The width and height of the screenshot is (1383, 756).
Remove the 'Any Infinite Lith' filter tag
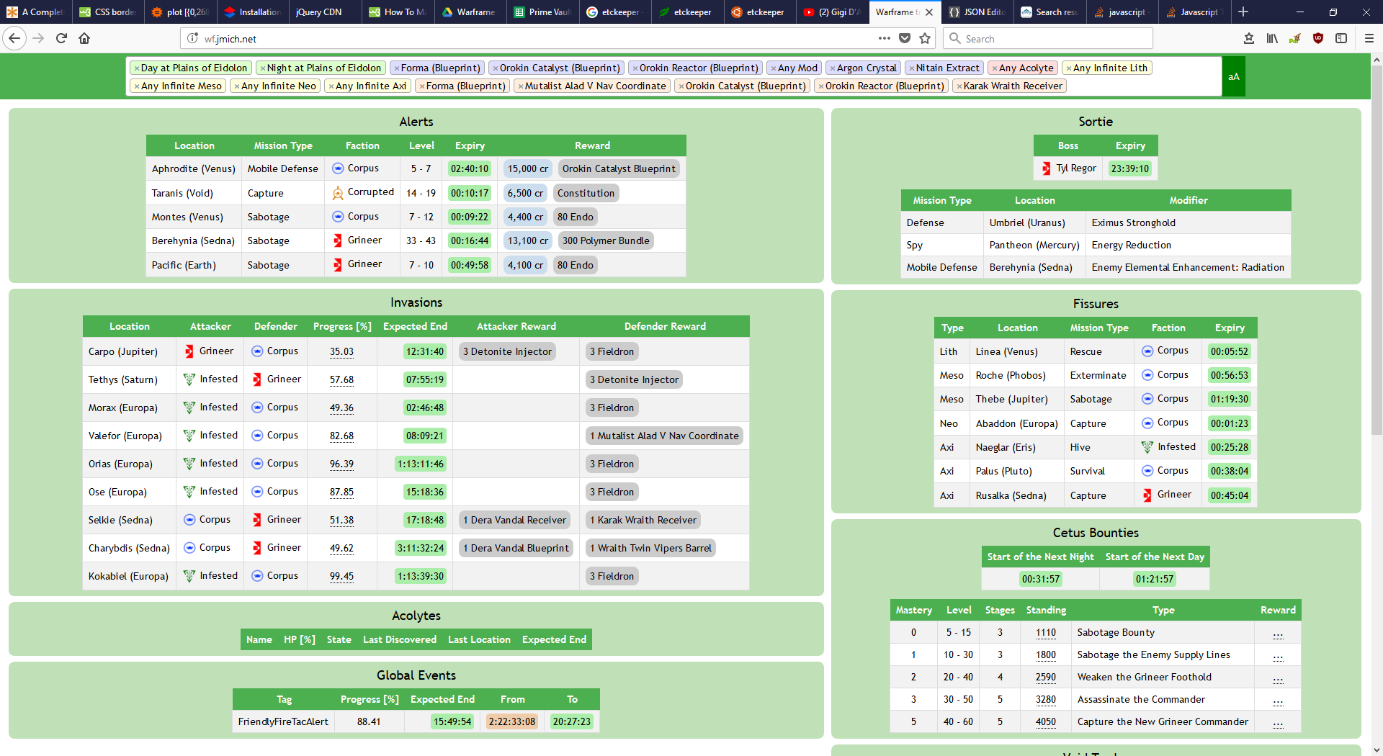[1068, 68]
